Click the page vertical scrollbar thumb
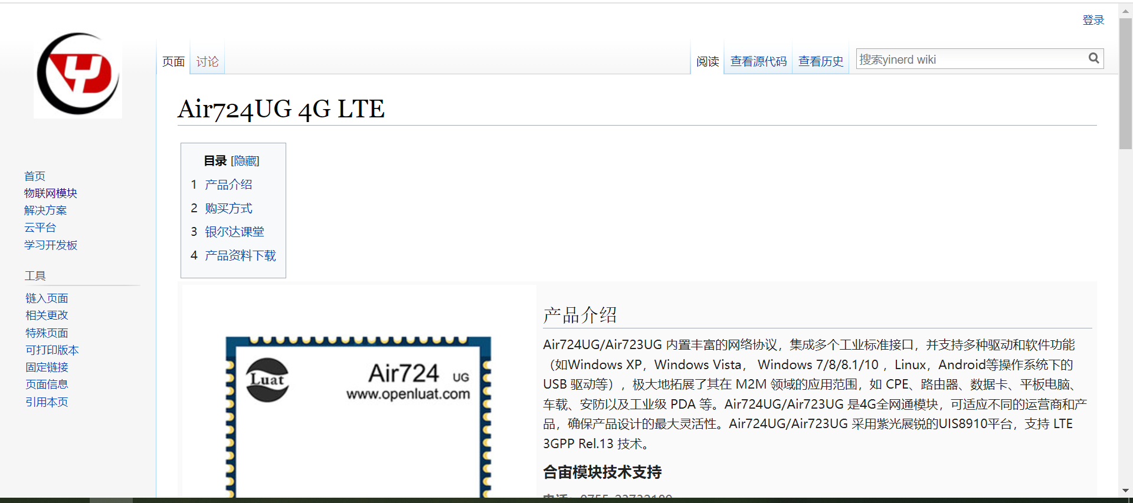The height and width of the screenshot is (503, 1133). [x=1126, y=83]
